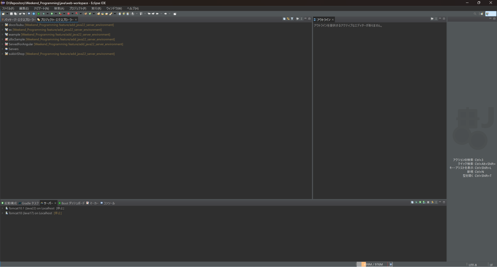Select the example project row
The height and width of the screenshot is (267, 497).
pyautogui.click(x=57, y=34)
